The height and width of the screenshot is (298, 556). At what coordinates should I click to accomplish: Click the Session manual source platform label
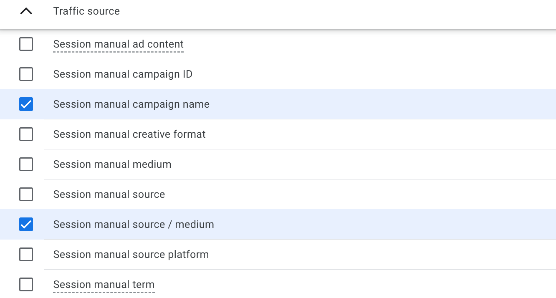(131, 254)
